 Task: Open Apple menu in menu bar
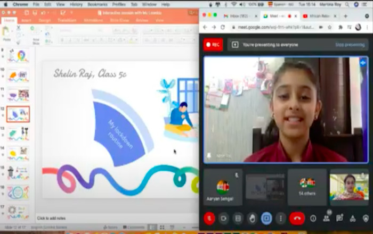[5, 4]
